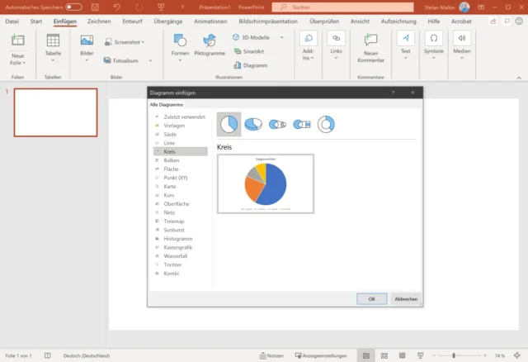Open the Animationen ribbon tab
Image resolution: width=528 pixels, height=362 pixels.
pos(211,21)
